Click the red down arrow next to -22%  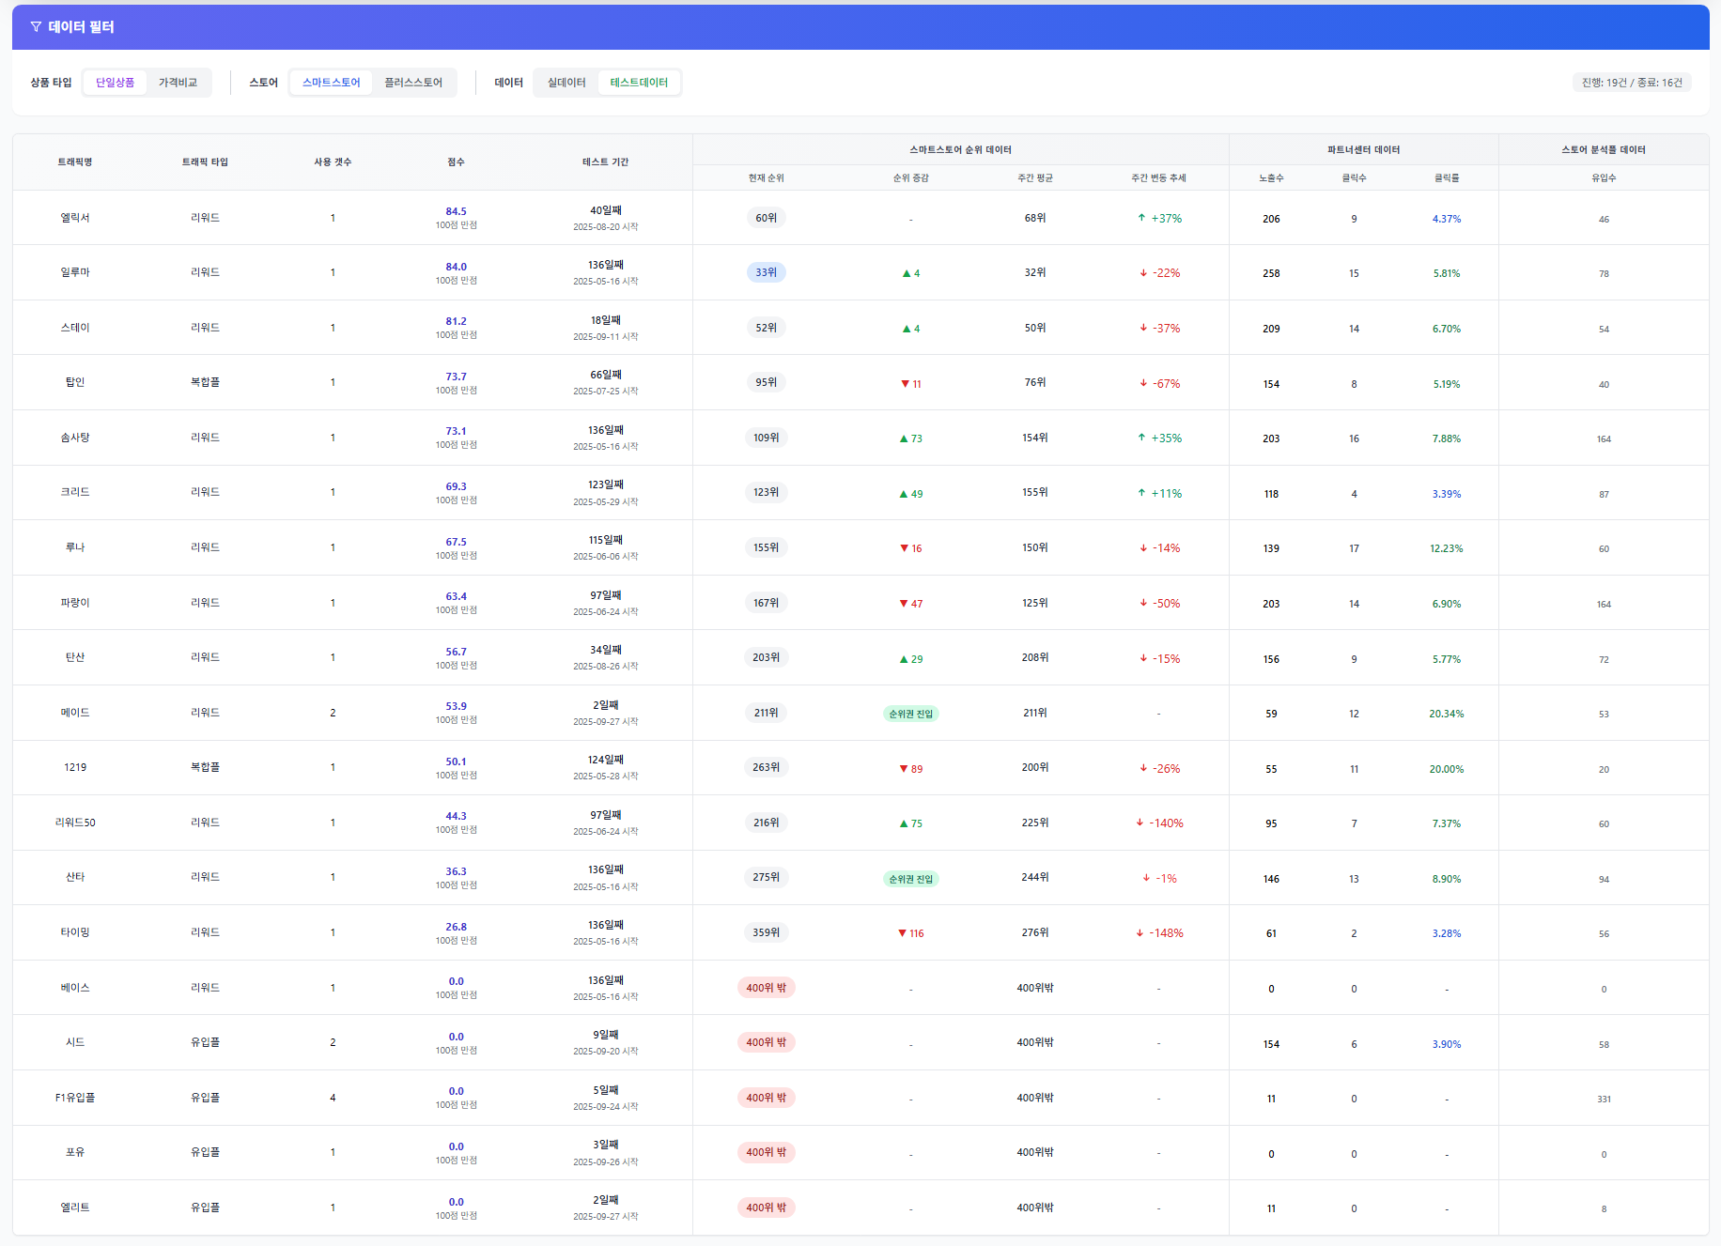click(x=1143, y=273)
